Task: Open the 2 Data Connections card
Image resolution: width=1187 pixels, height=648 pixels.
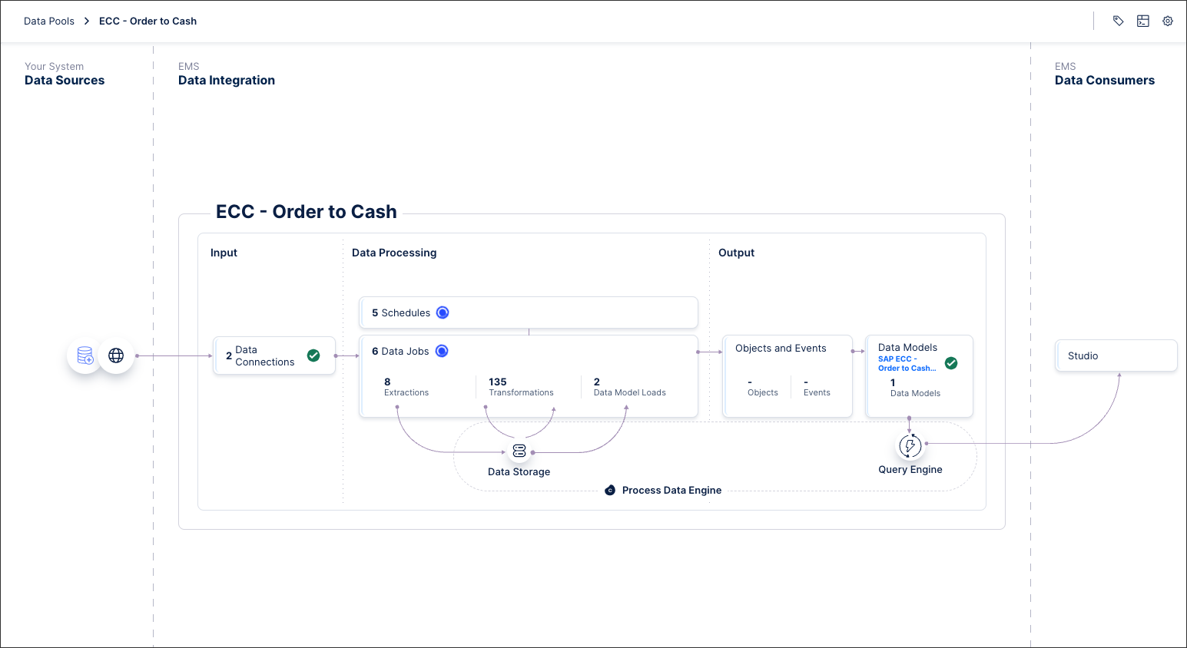Action: (274, 355)
